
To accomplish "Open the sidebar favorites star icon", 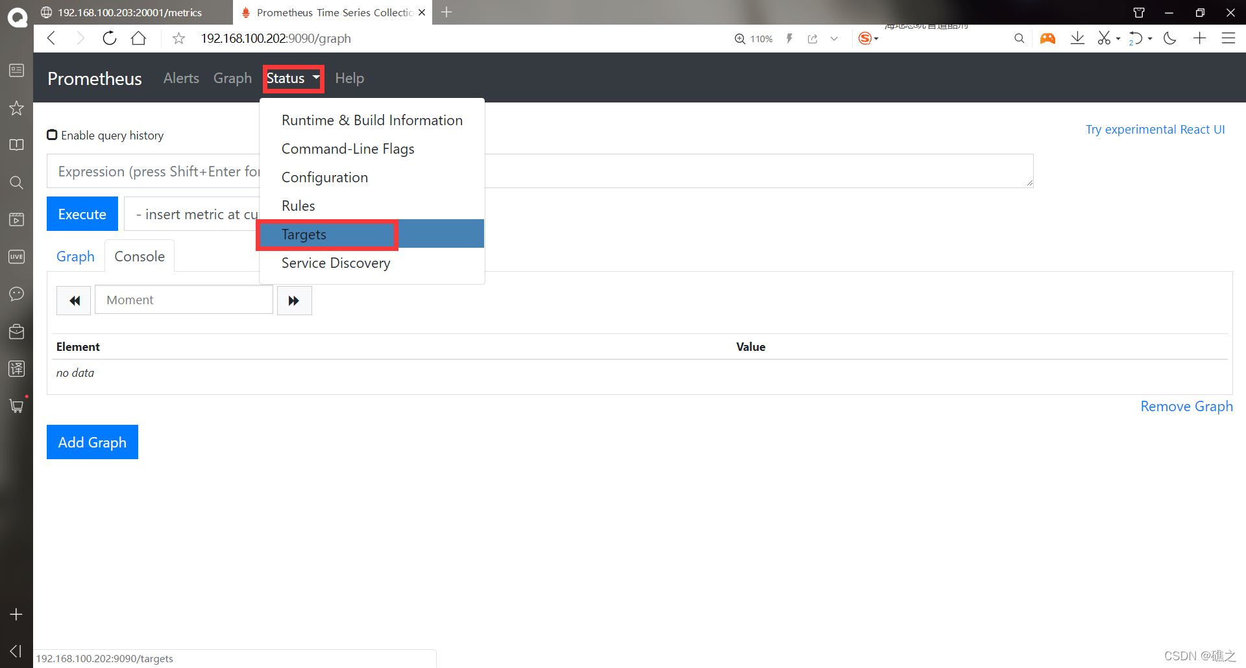I will point(16,108).
